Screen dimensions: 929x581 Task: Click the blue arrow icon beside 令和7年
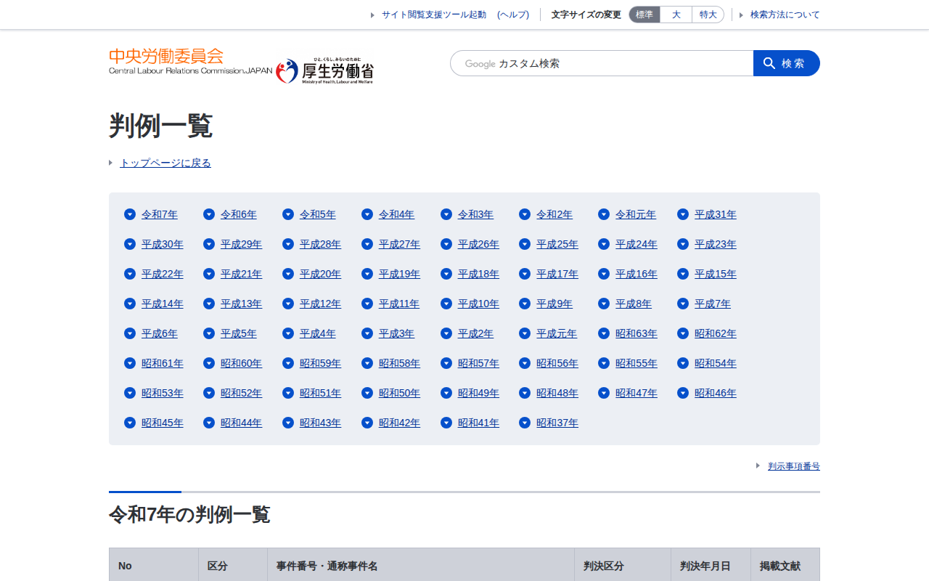[130, 214]
